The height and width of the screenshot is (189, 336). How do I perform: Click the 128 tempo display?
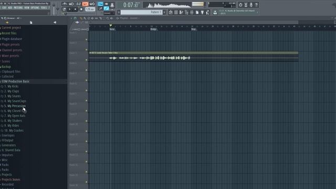(90, 9)
